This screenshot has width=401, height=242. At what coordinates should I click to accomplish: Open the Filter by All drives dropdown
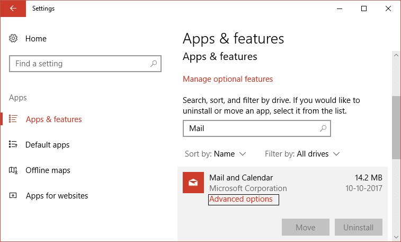click(x=302, y=154)
